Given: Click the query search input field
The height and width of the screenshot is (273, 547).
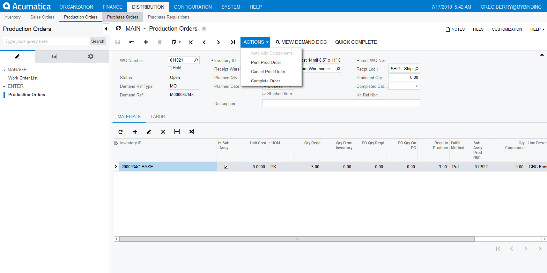Looking at the screenshot, I should click(47, 41).
